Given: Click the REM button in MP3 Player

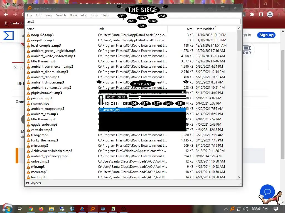Looking at the screenshot, I should click(145, 103).
